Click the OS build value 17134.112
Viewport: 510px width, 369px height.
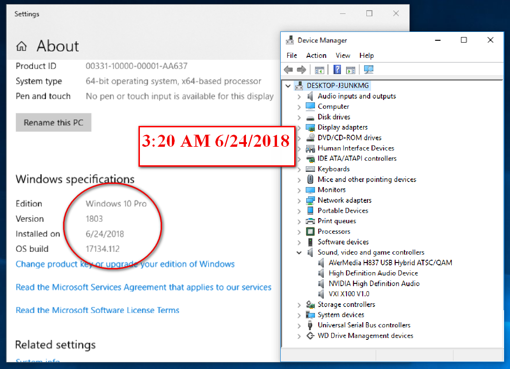(x=103, y=249)
